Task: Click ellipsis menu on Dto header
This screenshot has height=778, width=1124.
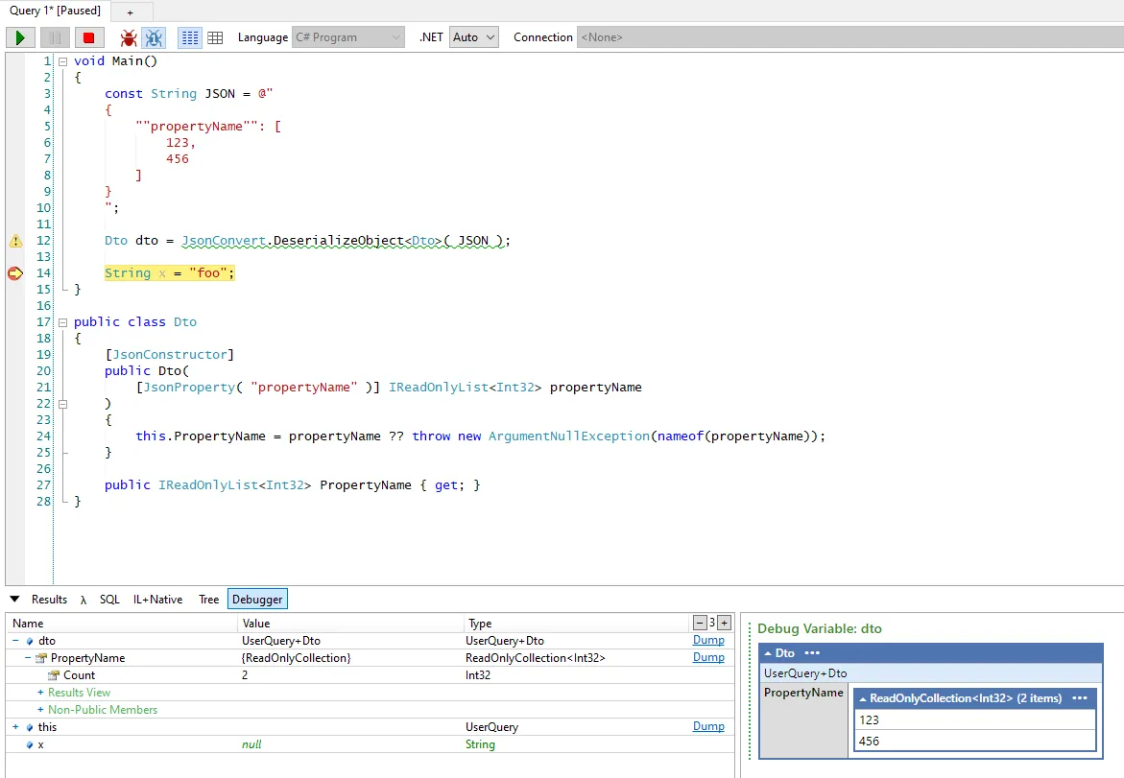Action: 812,653
